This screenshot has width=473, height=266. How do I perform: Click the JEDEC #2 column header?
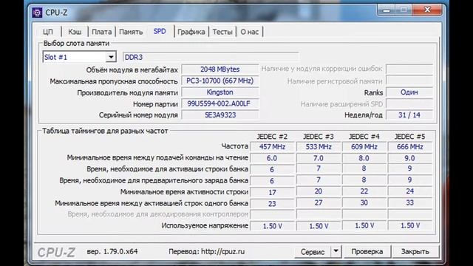point(272,137)
